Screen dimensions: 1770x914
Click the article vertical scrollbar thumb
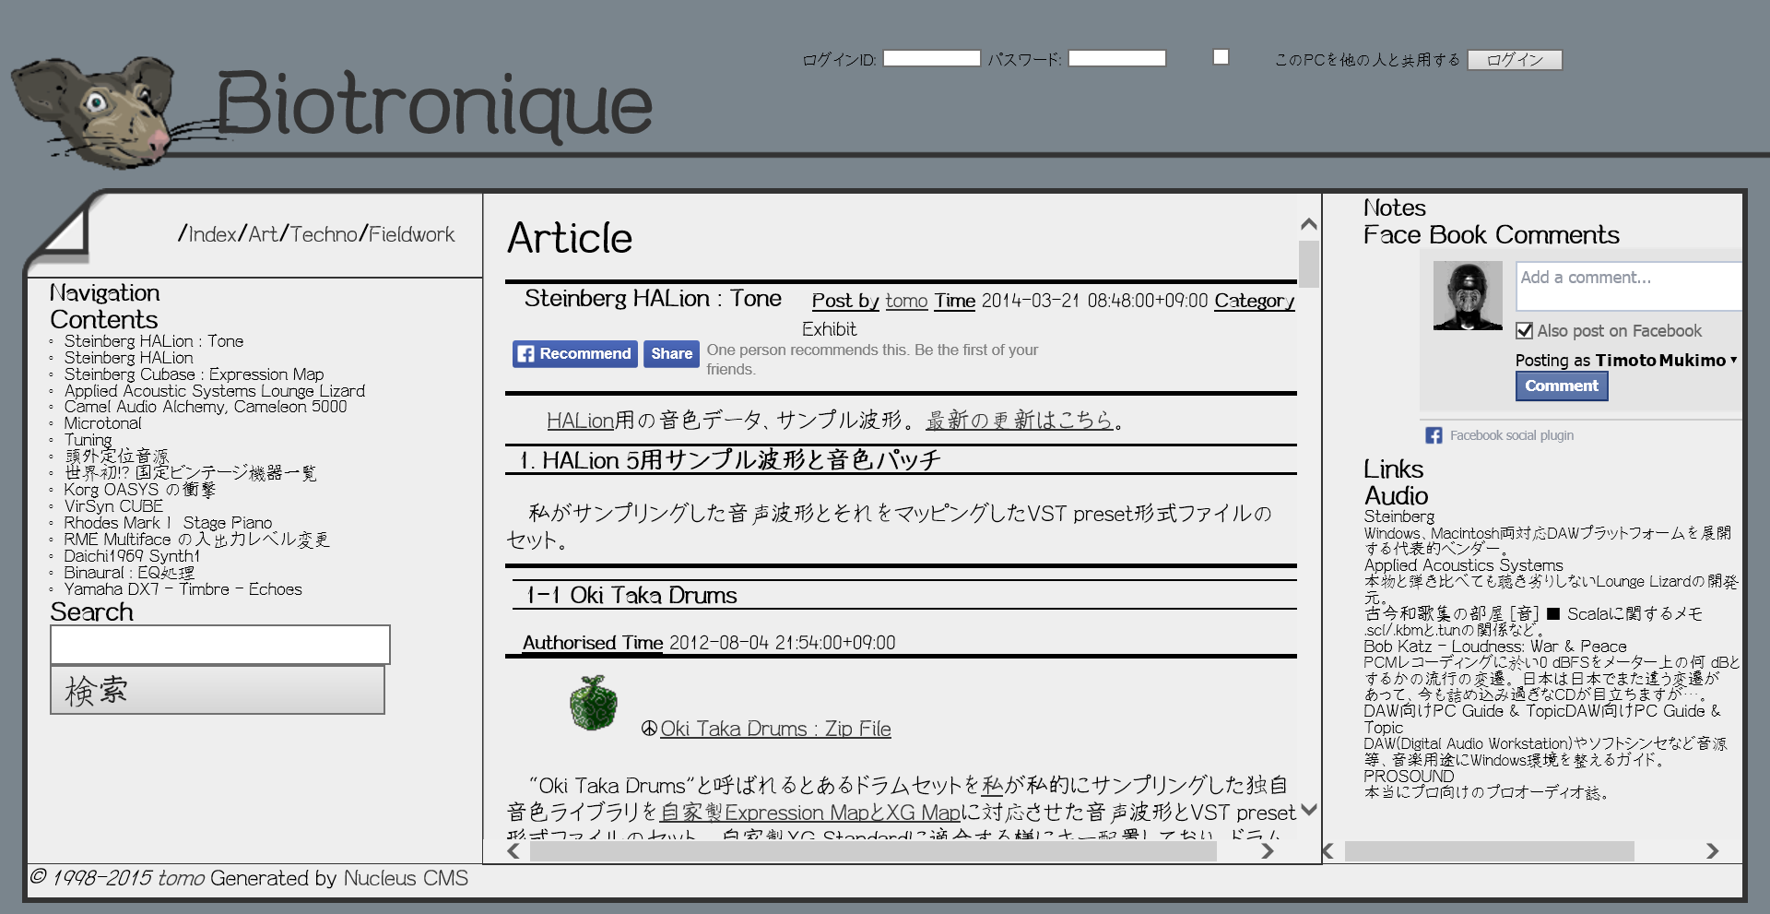click(1308, 264)
